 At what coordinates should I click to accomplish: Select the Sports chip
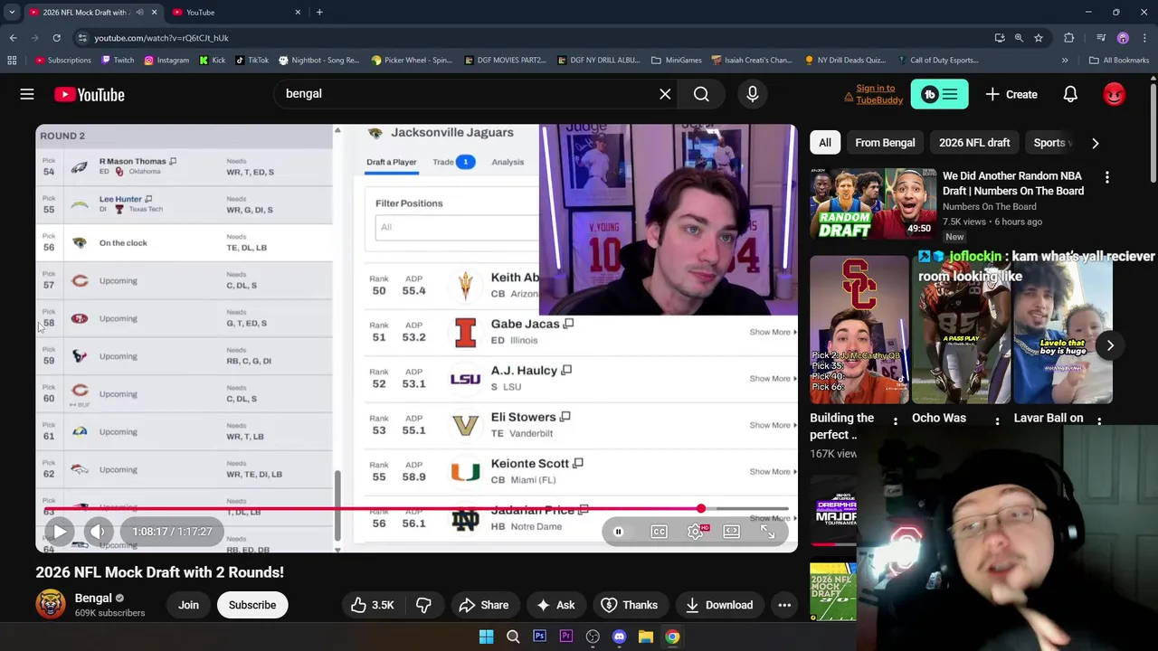point(1051,143)
